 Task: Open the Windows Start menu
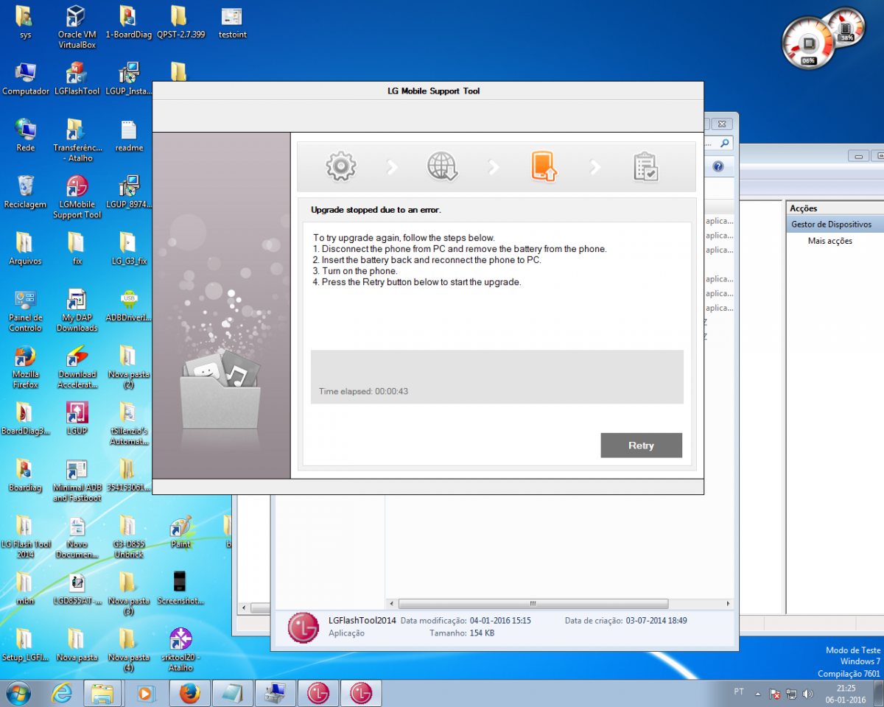click(18, 693)
